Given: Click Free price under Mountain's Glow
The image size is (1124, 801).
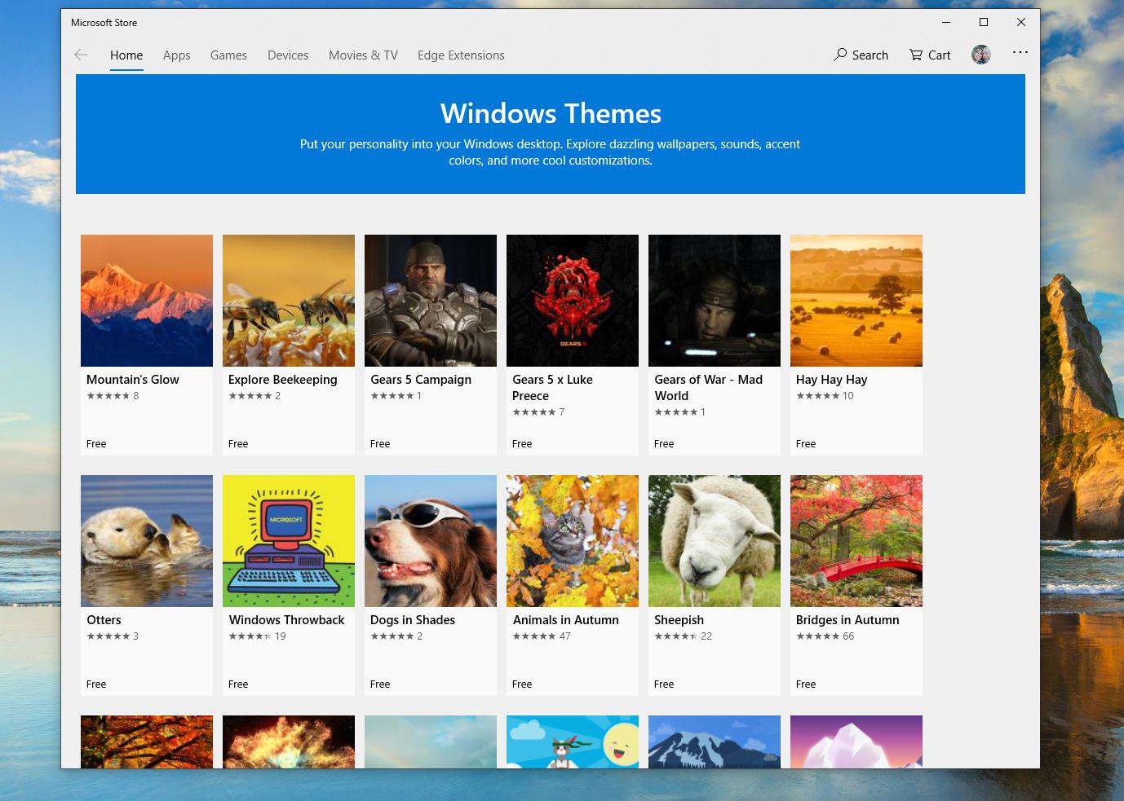Looking at the screenshot, I should click(96, 444).
